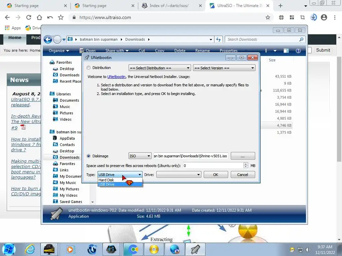
Task: Open the Organize menu in Explorer
Action: (59, 51)
